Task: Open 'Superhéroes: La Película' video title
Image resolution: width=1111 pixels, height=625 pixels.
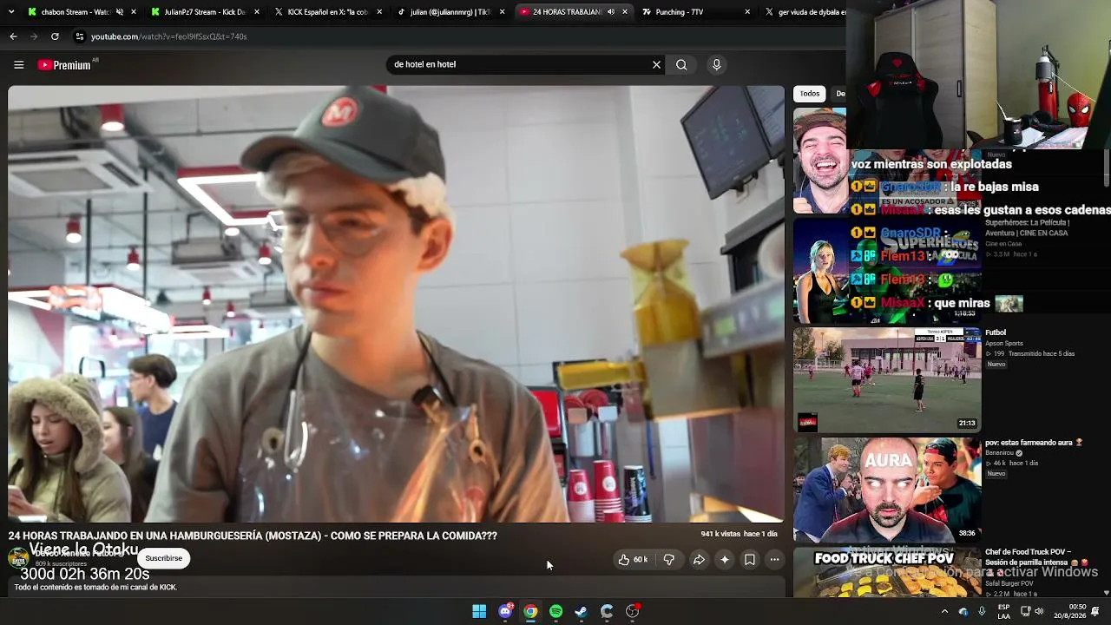Action: pos(1028,227)
